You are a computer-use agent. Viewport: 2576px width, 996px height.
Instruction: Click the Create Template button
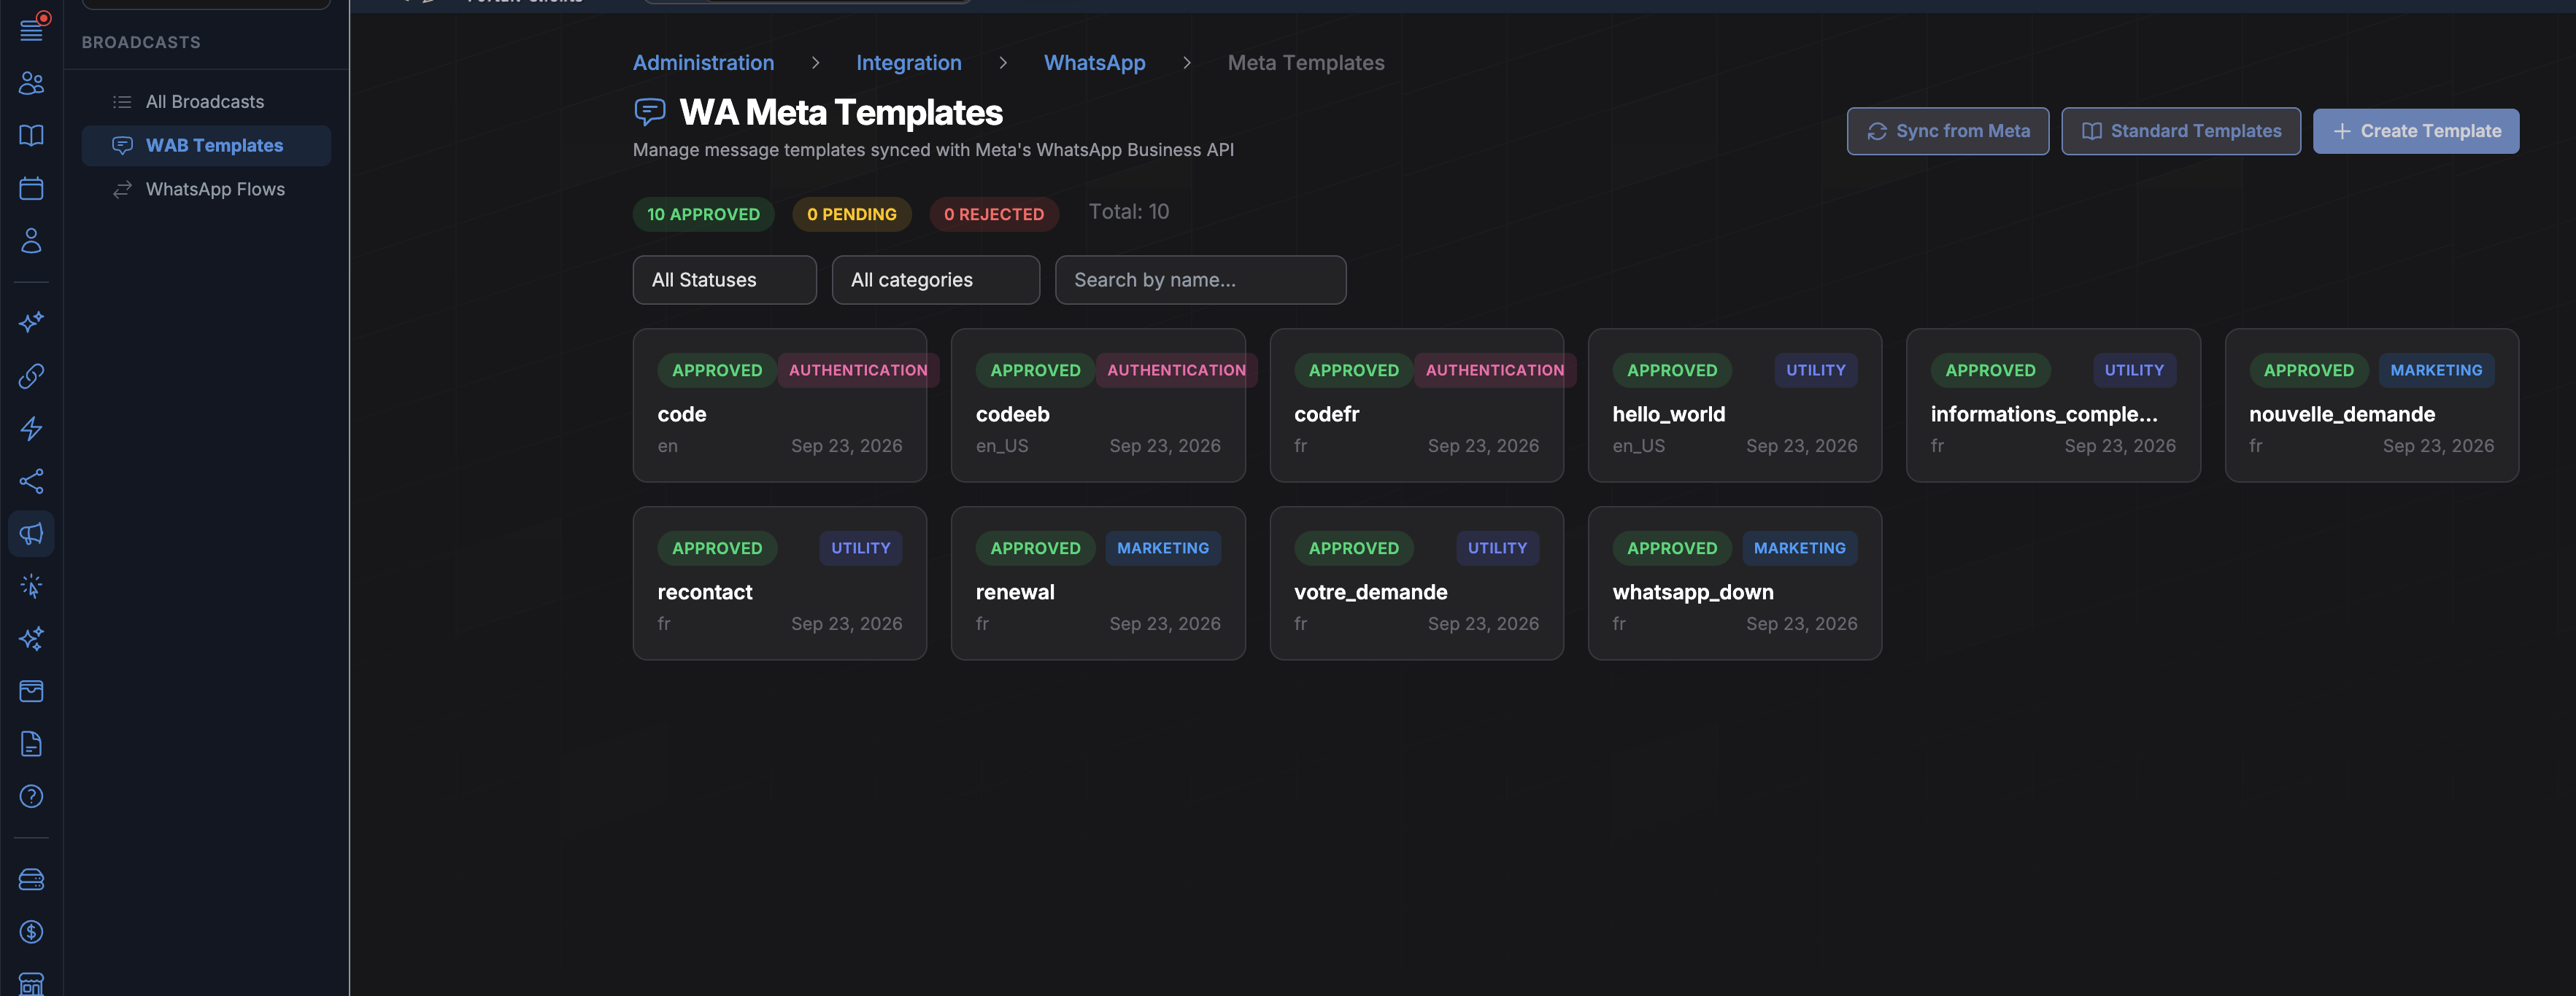2415,131
